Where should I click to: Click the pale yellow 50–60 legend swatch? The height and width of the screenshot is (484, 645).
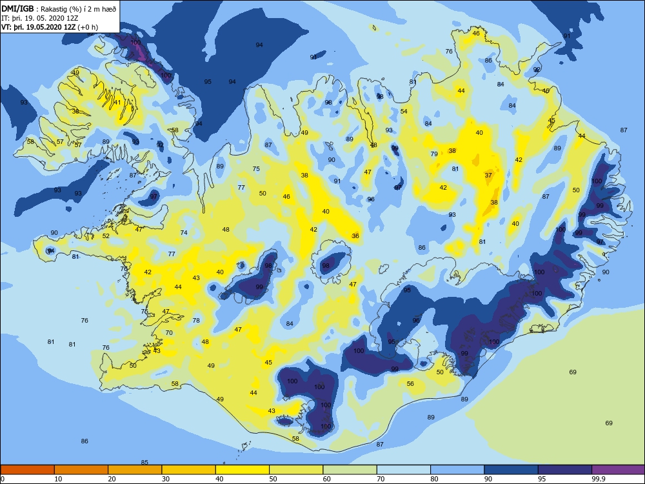coord(296,470)
